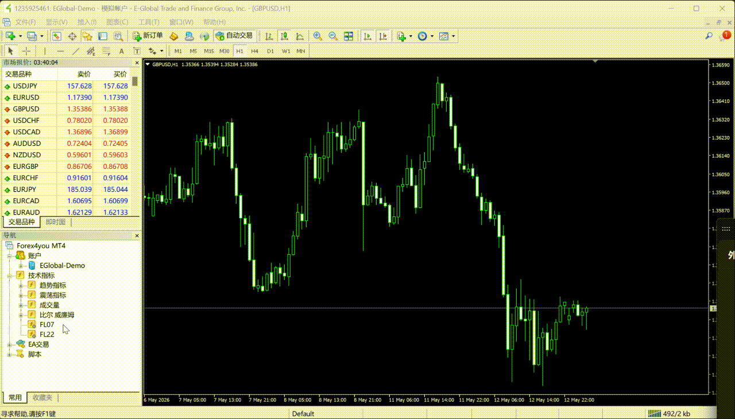Select EURJPY row in Market Watch
This screenshot has height=419, width=735.
(x=66, y=189)
